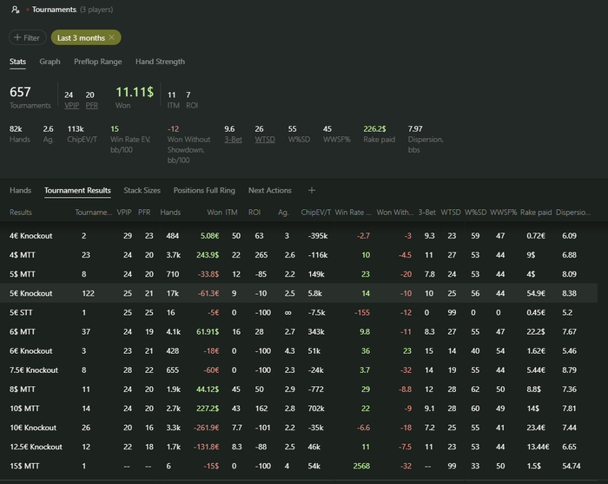The image size is (608, 484).
Task: Select the 8$ MTT row
Action: coord(299,389)
